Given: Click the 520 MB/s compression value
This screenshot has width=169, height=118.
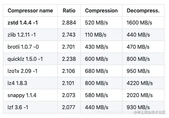Looking at the screenshot, I should 96,23.
